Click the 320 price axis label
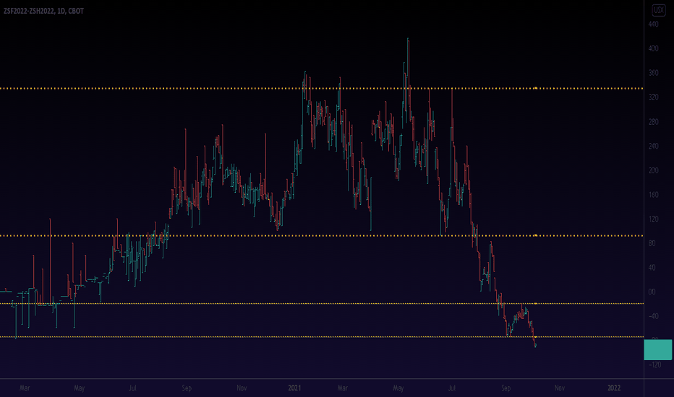 [x=653, y=97]
